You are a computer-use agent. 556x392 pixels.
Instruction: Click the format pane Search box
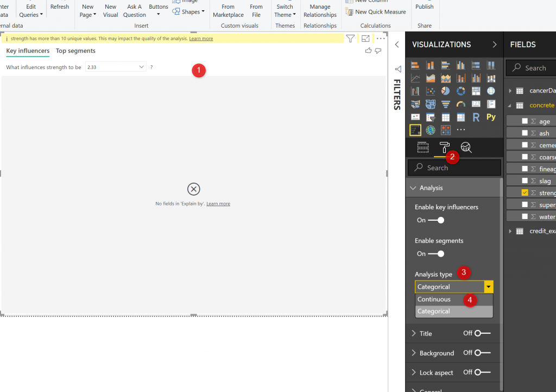tap(454, 168)
